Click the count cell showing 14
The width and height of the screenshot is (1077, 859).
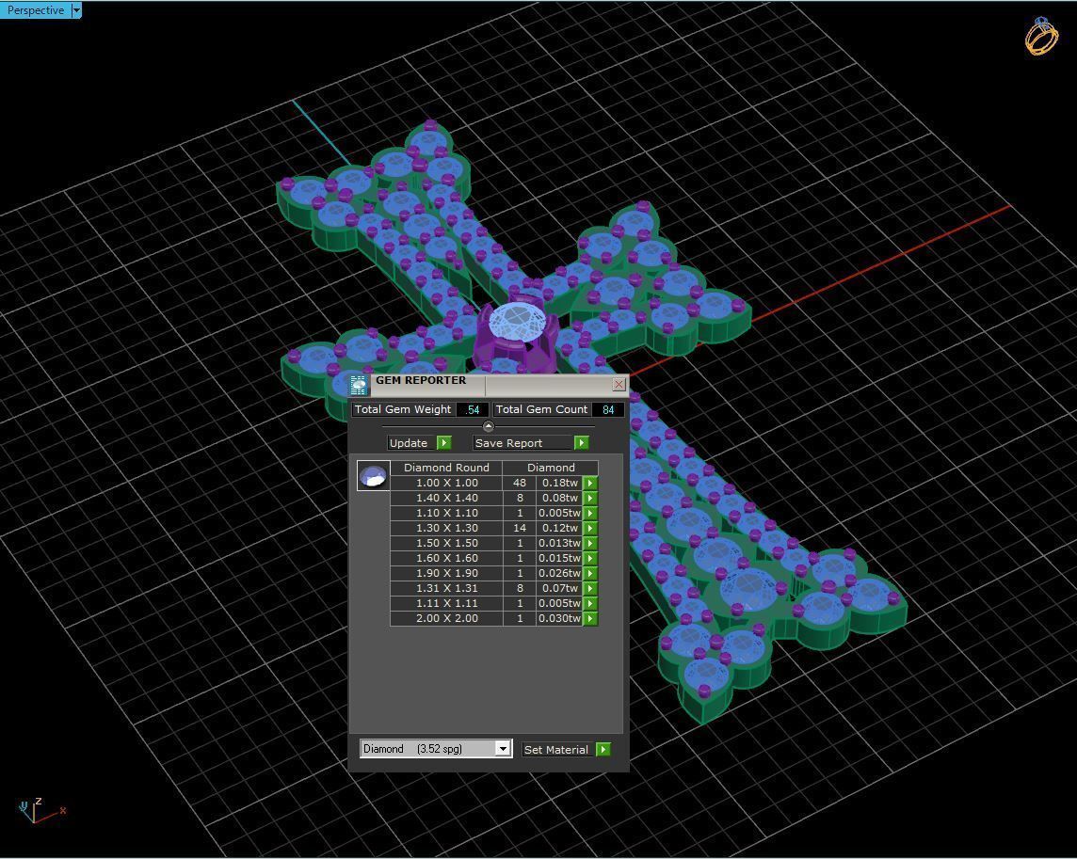(520, 528)
